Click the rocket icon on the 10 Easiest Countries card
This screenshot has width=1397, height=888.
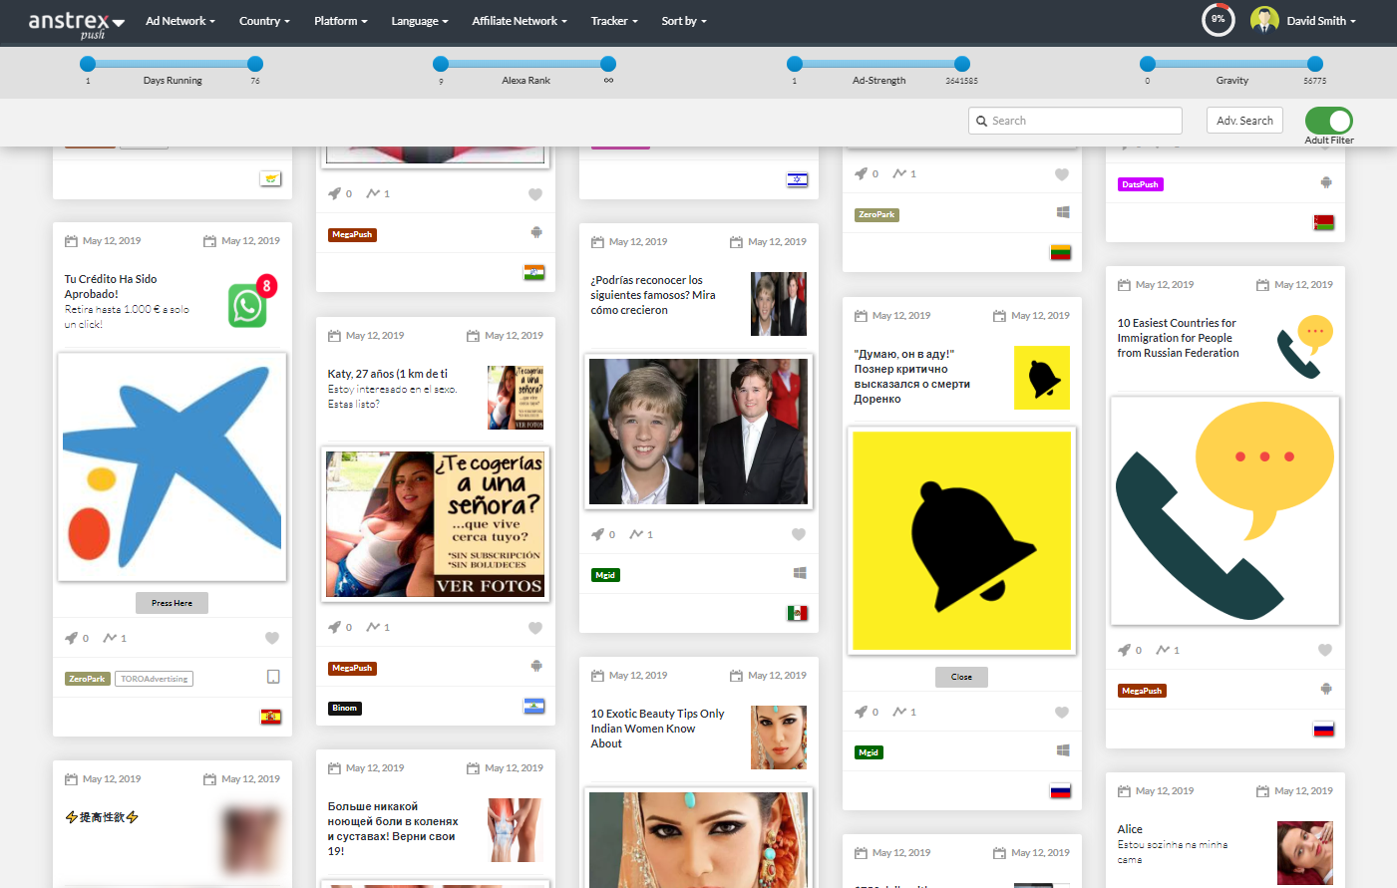click(x=1124, y=650)
